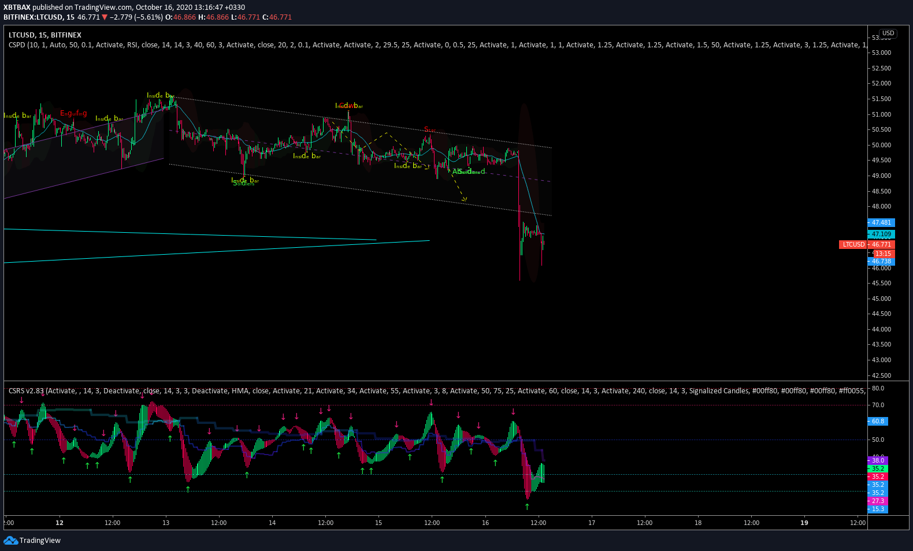
Task: Click the 16 date on time axis
Action: tap(485, 523)
